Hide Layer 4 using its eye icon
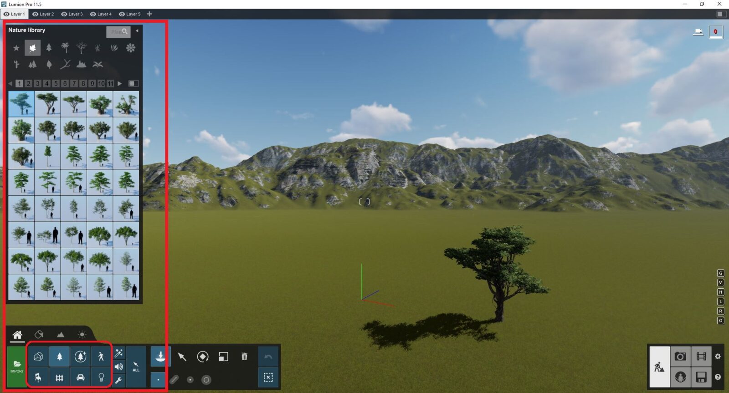The height and width of the screenshot is (393, 729). (93, 14)
